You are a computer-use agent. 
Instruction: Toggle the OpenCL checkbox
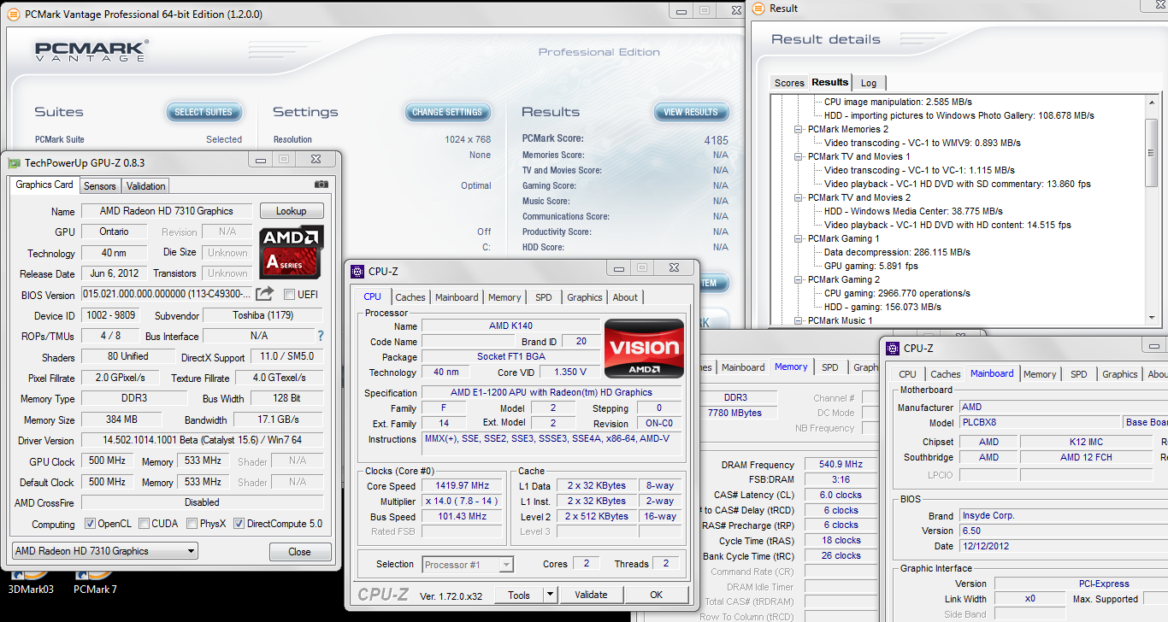pos(90,524)
